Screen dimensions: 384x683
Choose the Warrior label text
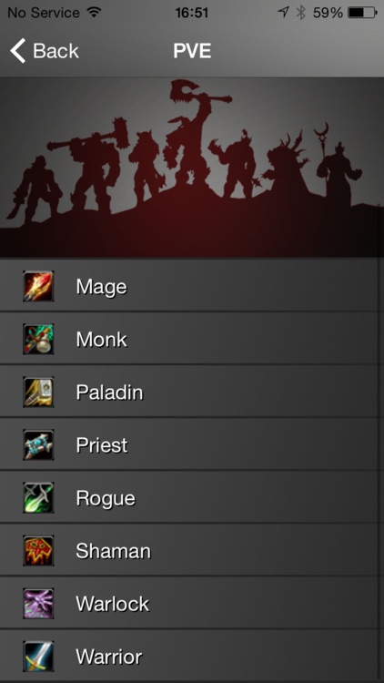109,657
